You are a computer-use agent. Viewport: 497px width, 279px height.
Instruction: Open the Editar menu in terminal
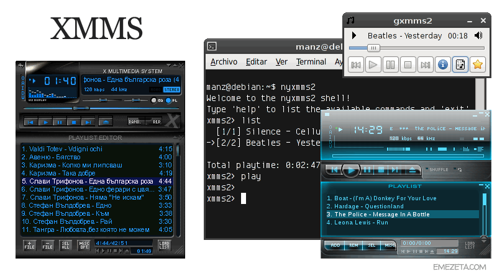tap(257, 61)
